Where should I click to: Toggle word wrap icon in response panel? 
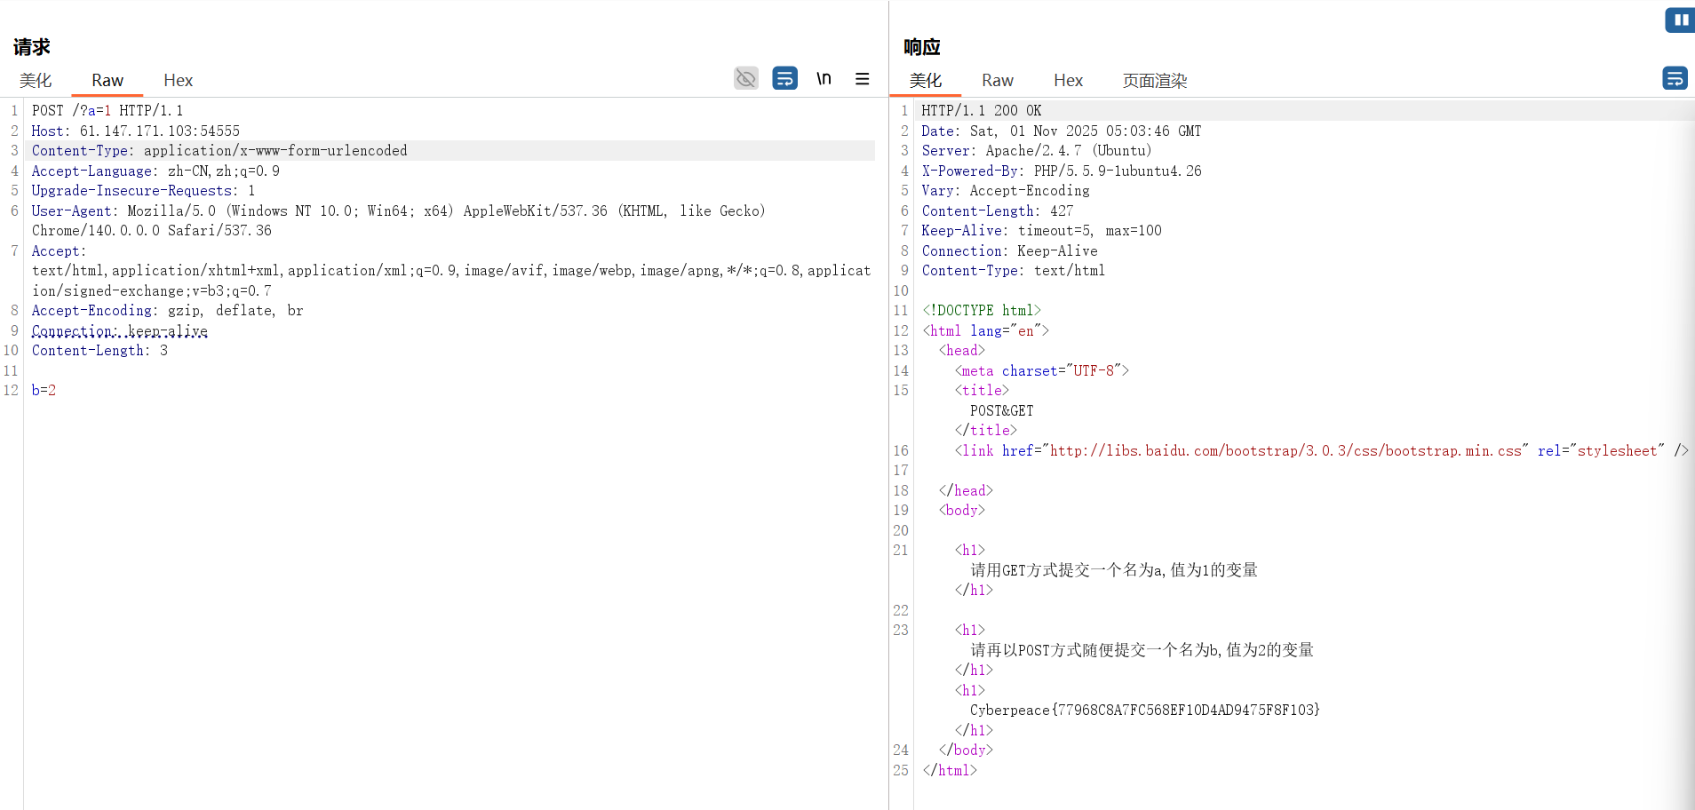(x=1675, y=79)
